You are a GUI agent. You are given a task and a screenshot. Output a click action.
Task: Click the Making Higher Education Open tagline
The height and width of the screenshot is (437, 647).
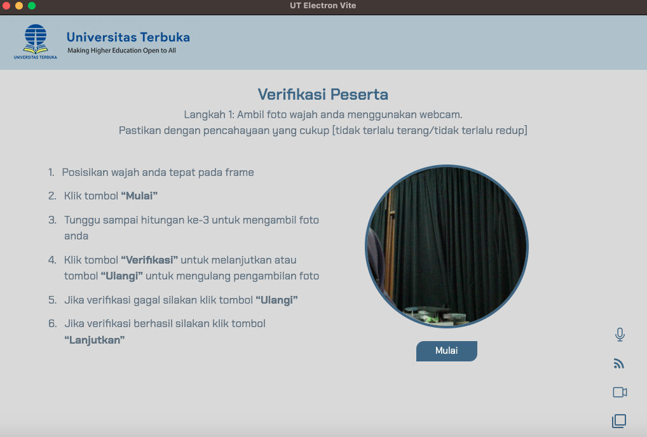pos(121,51)
